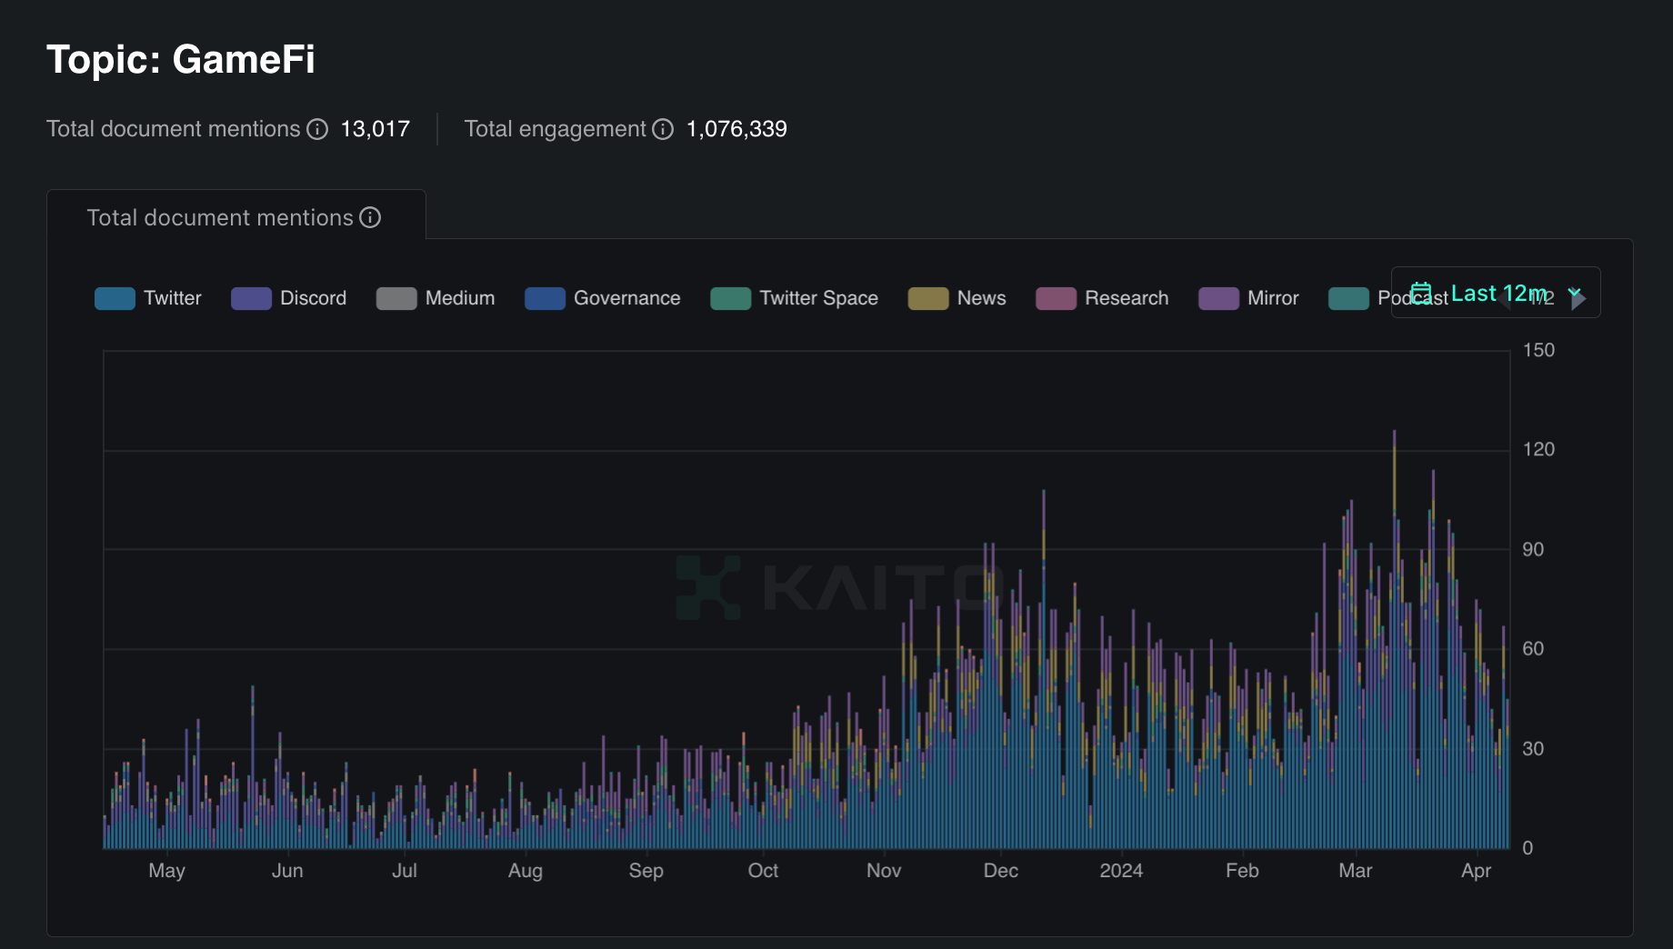The image size is (1673, 949).
Task: Click the 90 value on y-axis
Action: 1533,549
